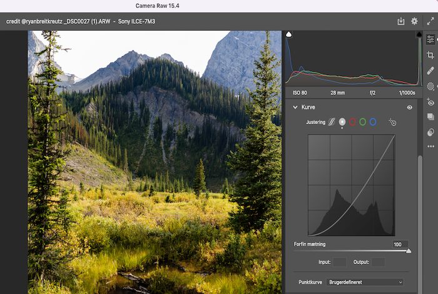Screen dimensions: 438x294
Task: Click the f/2 aperture text
Action: 373,93
